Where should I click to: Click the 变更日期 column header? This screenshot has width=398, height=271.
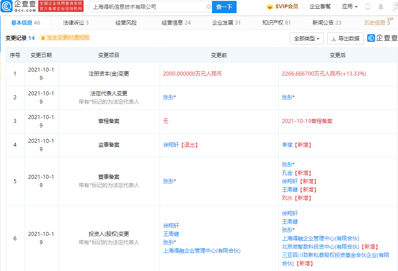41,55
